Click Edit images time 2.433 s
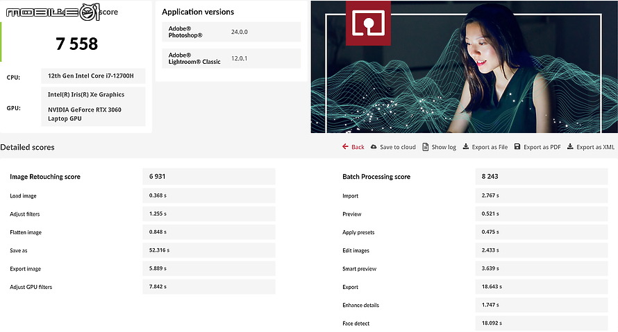Image resolution: width=618 pixels, height=332 pixels. (542, 250)
